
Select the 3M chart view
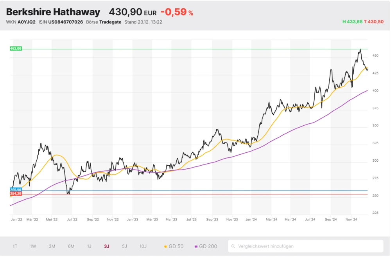pos(51,246)
